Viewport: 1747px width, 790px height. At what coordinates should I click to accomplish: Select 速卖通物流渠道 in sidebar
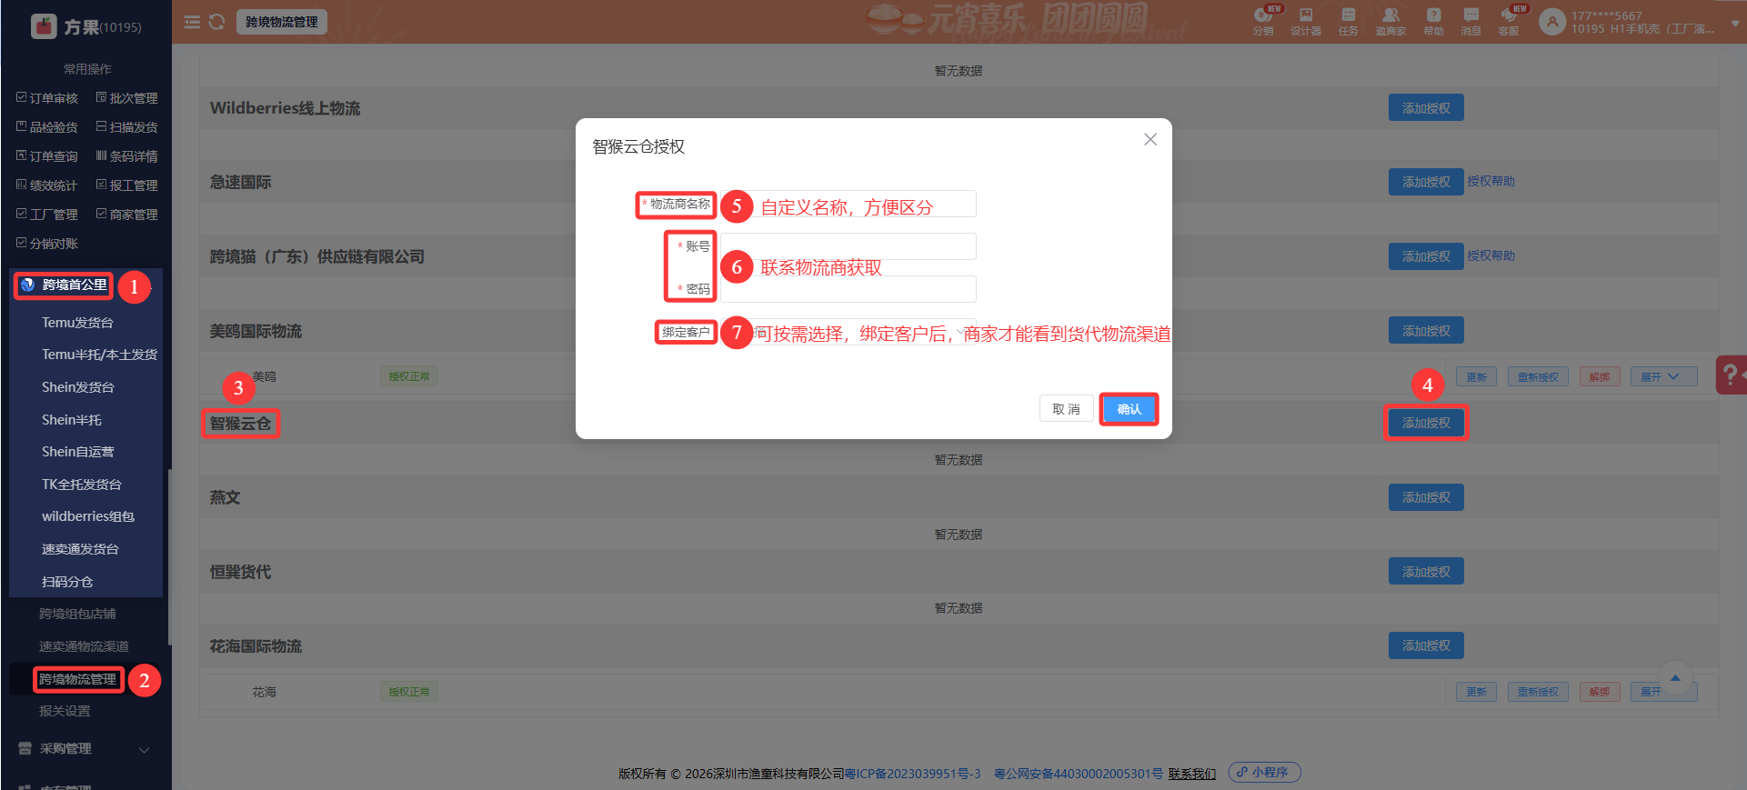pyautogui.click(x=84, y=646)
